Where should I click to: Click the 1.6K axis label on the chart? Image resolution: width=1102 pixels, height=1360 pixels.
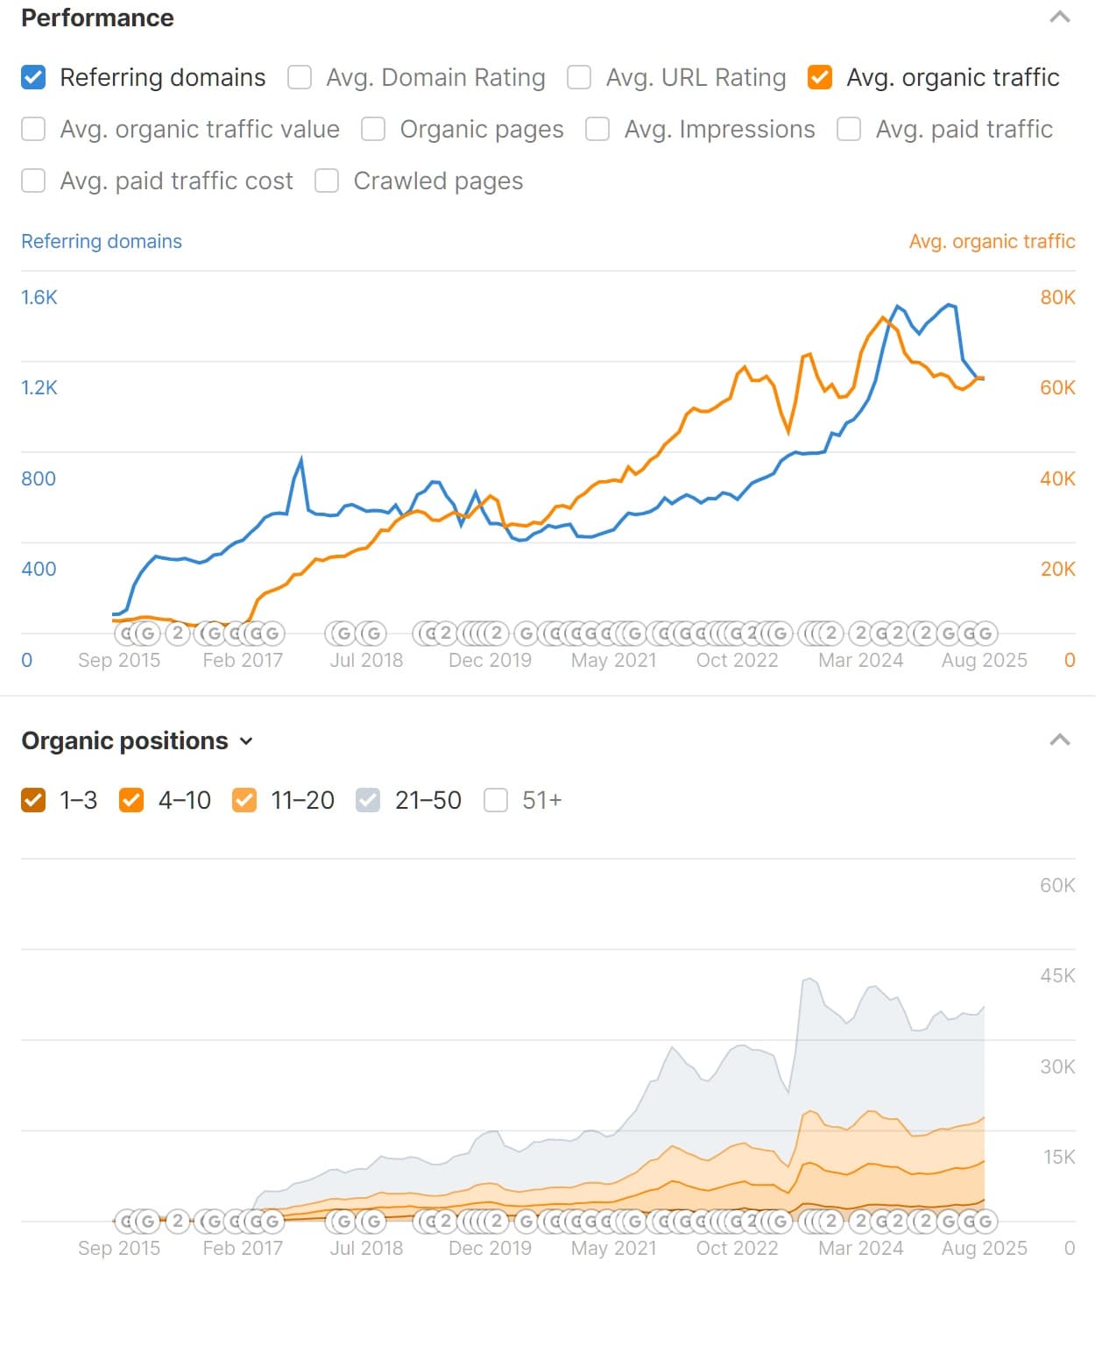click(40, 297)
